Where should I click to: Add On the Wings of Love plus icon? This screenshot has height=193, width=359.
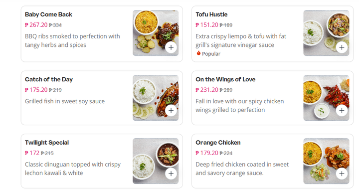(x=342, y=110)
